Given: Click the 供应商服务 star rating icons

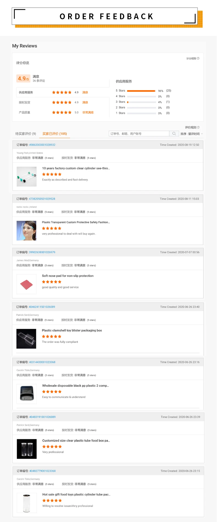Looking at the screenshot, I should [x=62, y=92].
